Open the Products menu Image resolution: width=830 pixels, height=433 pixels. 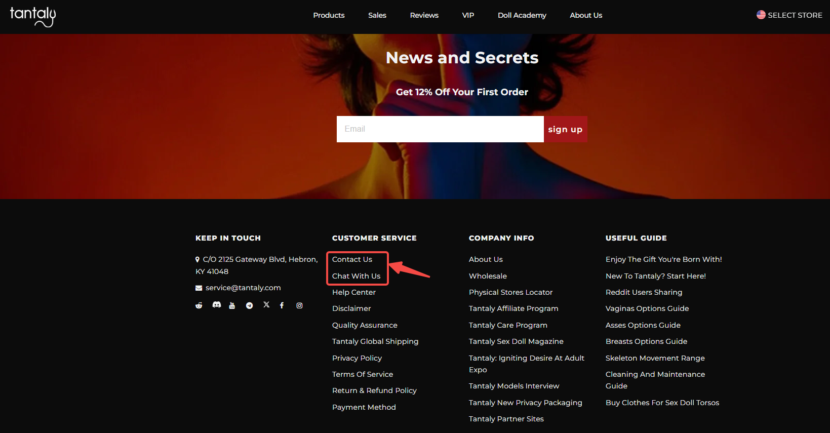[329, 15]
